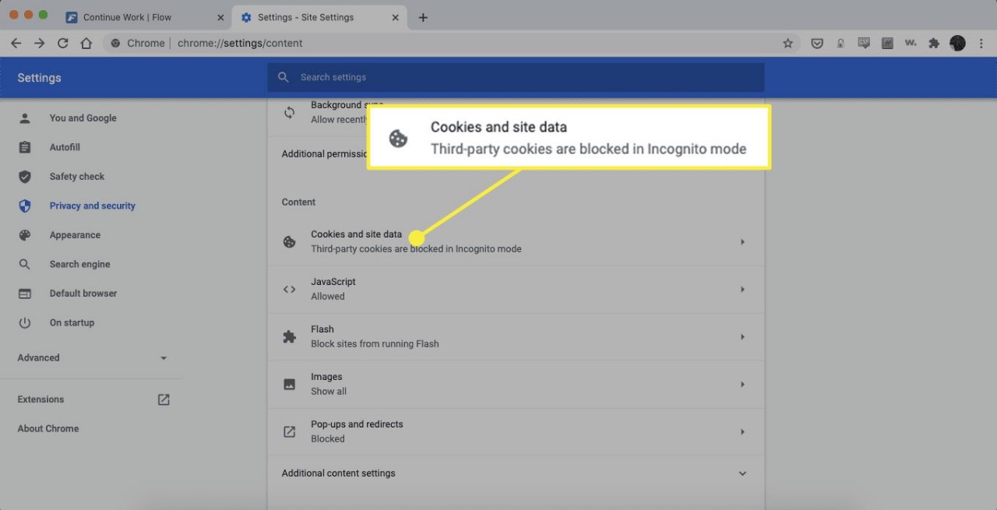Click 'Block sites from running Flash' text

pyautogui.click(x=375, y=344)
